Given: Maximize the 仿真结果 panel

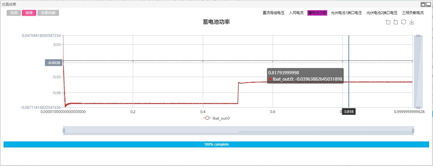Looking at the screenshot, I should 423,4.
